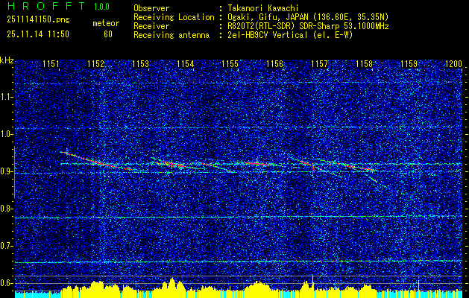Click the red vertical spike near 1157
Screen dimensions: 469x298
pos(313,168)
